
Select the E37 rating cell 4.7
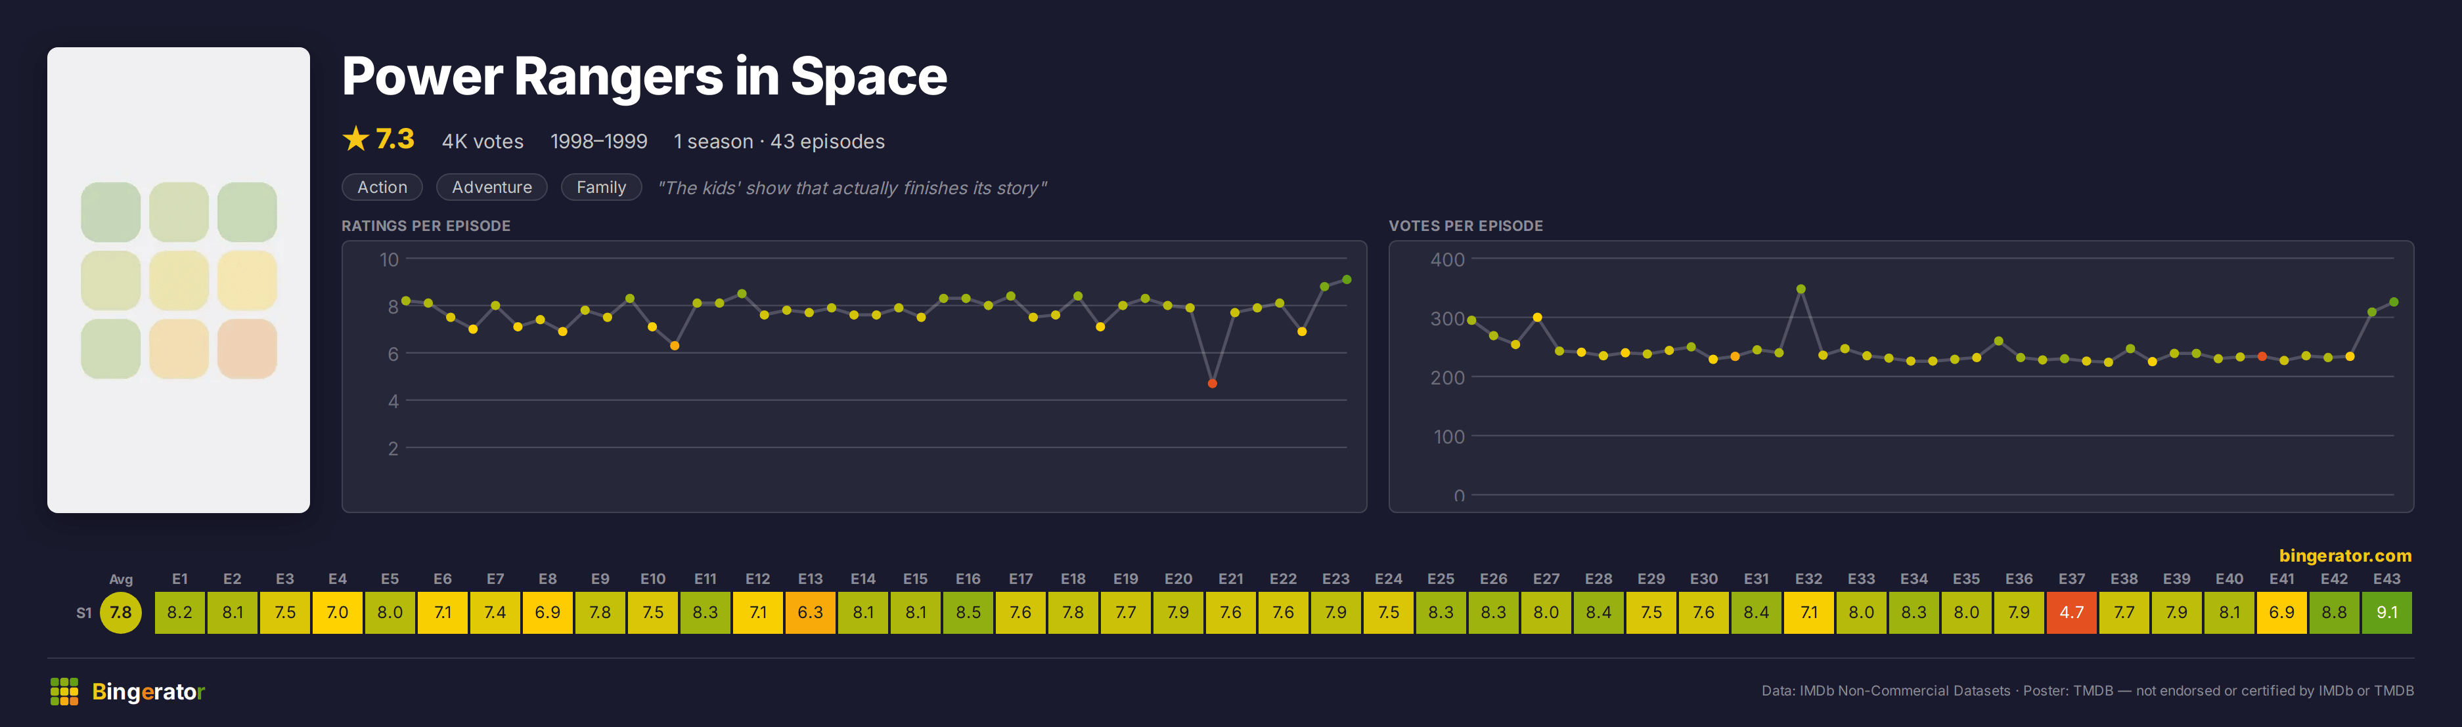(x=2071, y=613)
